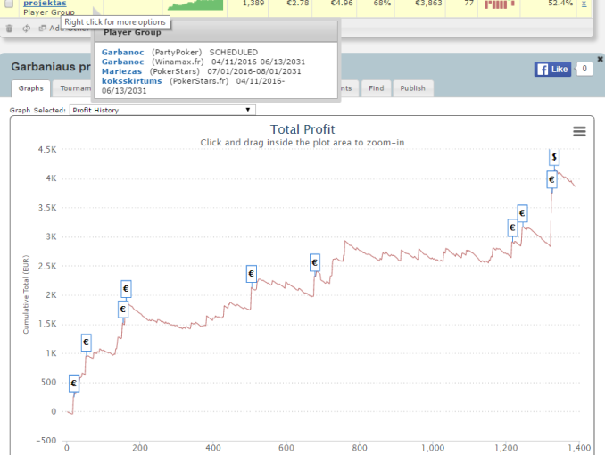
Task: Click the first euro marker near 500
Action: 74,383
